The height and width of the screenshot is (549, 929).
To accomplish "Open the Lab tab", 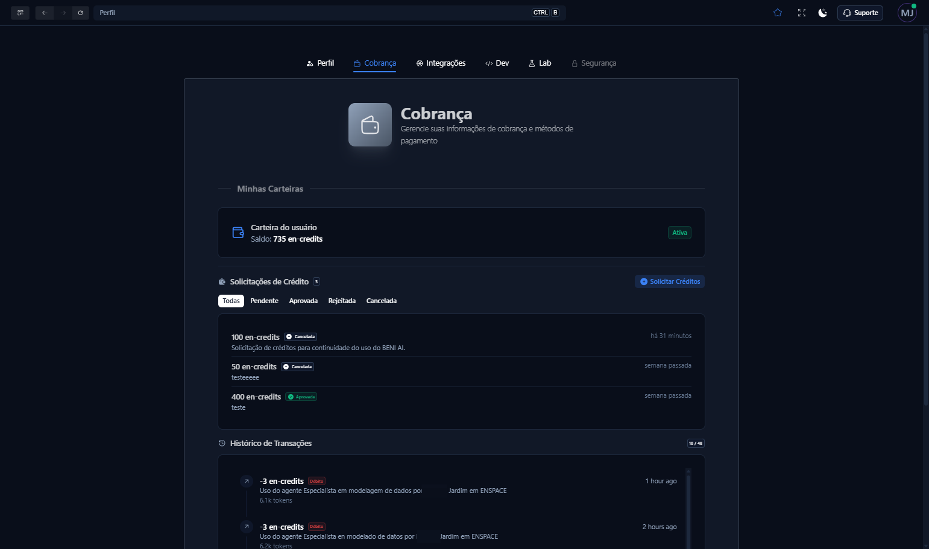I will pyautogui.click(x=540, y=63).
